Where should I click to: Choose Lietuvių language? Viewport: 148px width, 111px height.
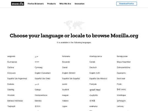point(120,106)
